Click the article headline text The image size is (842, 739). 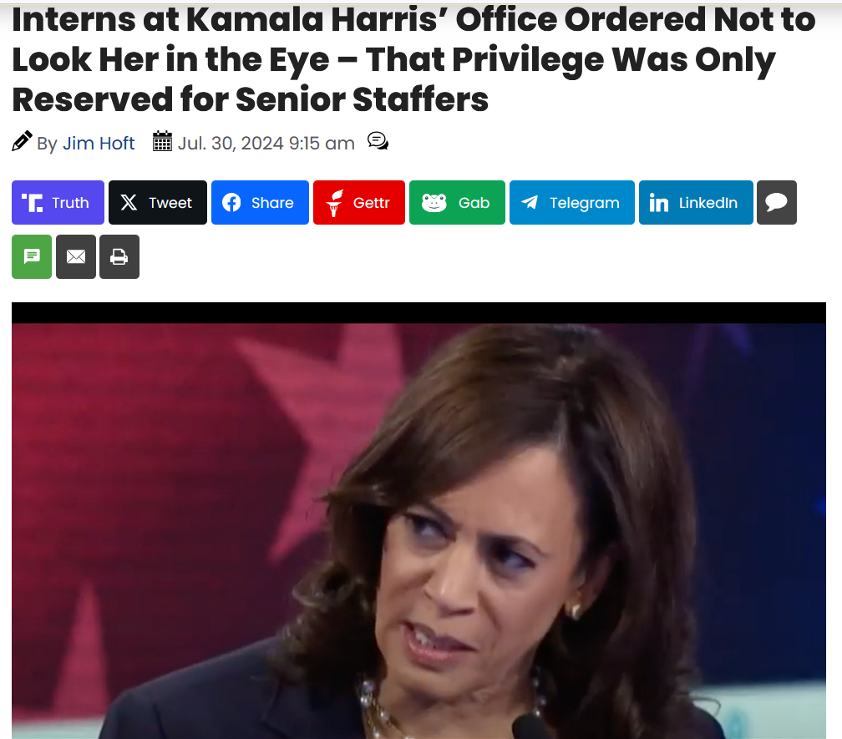413,59
